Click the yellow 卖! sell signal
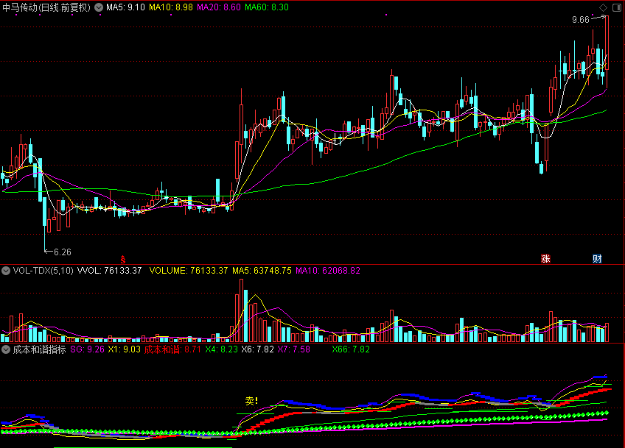This screenshot has height=448, width=625. (x=251, y=401)
